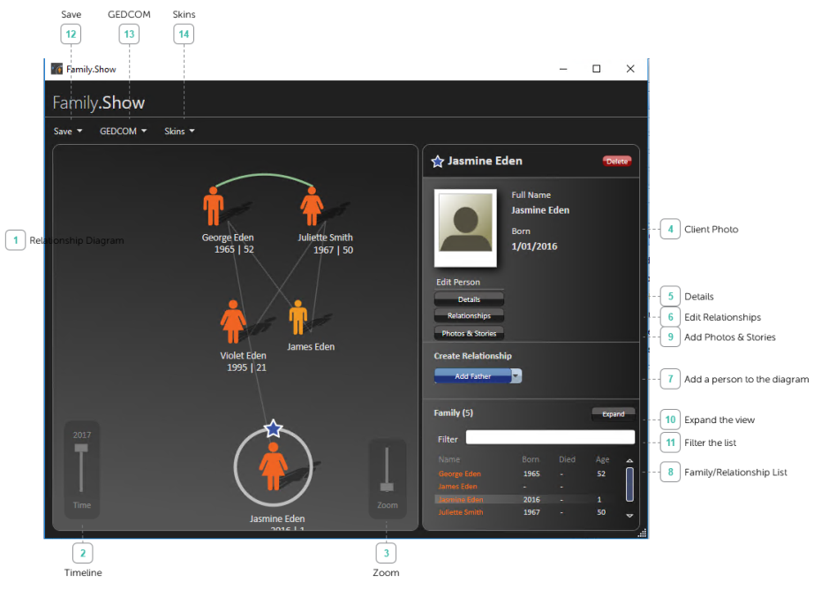
Task: Click the Family (5) heading
Action: [x=454, y=412]
